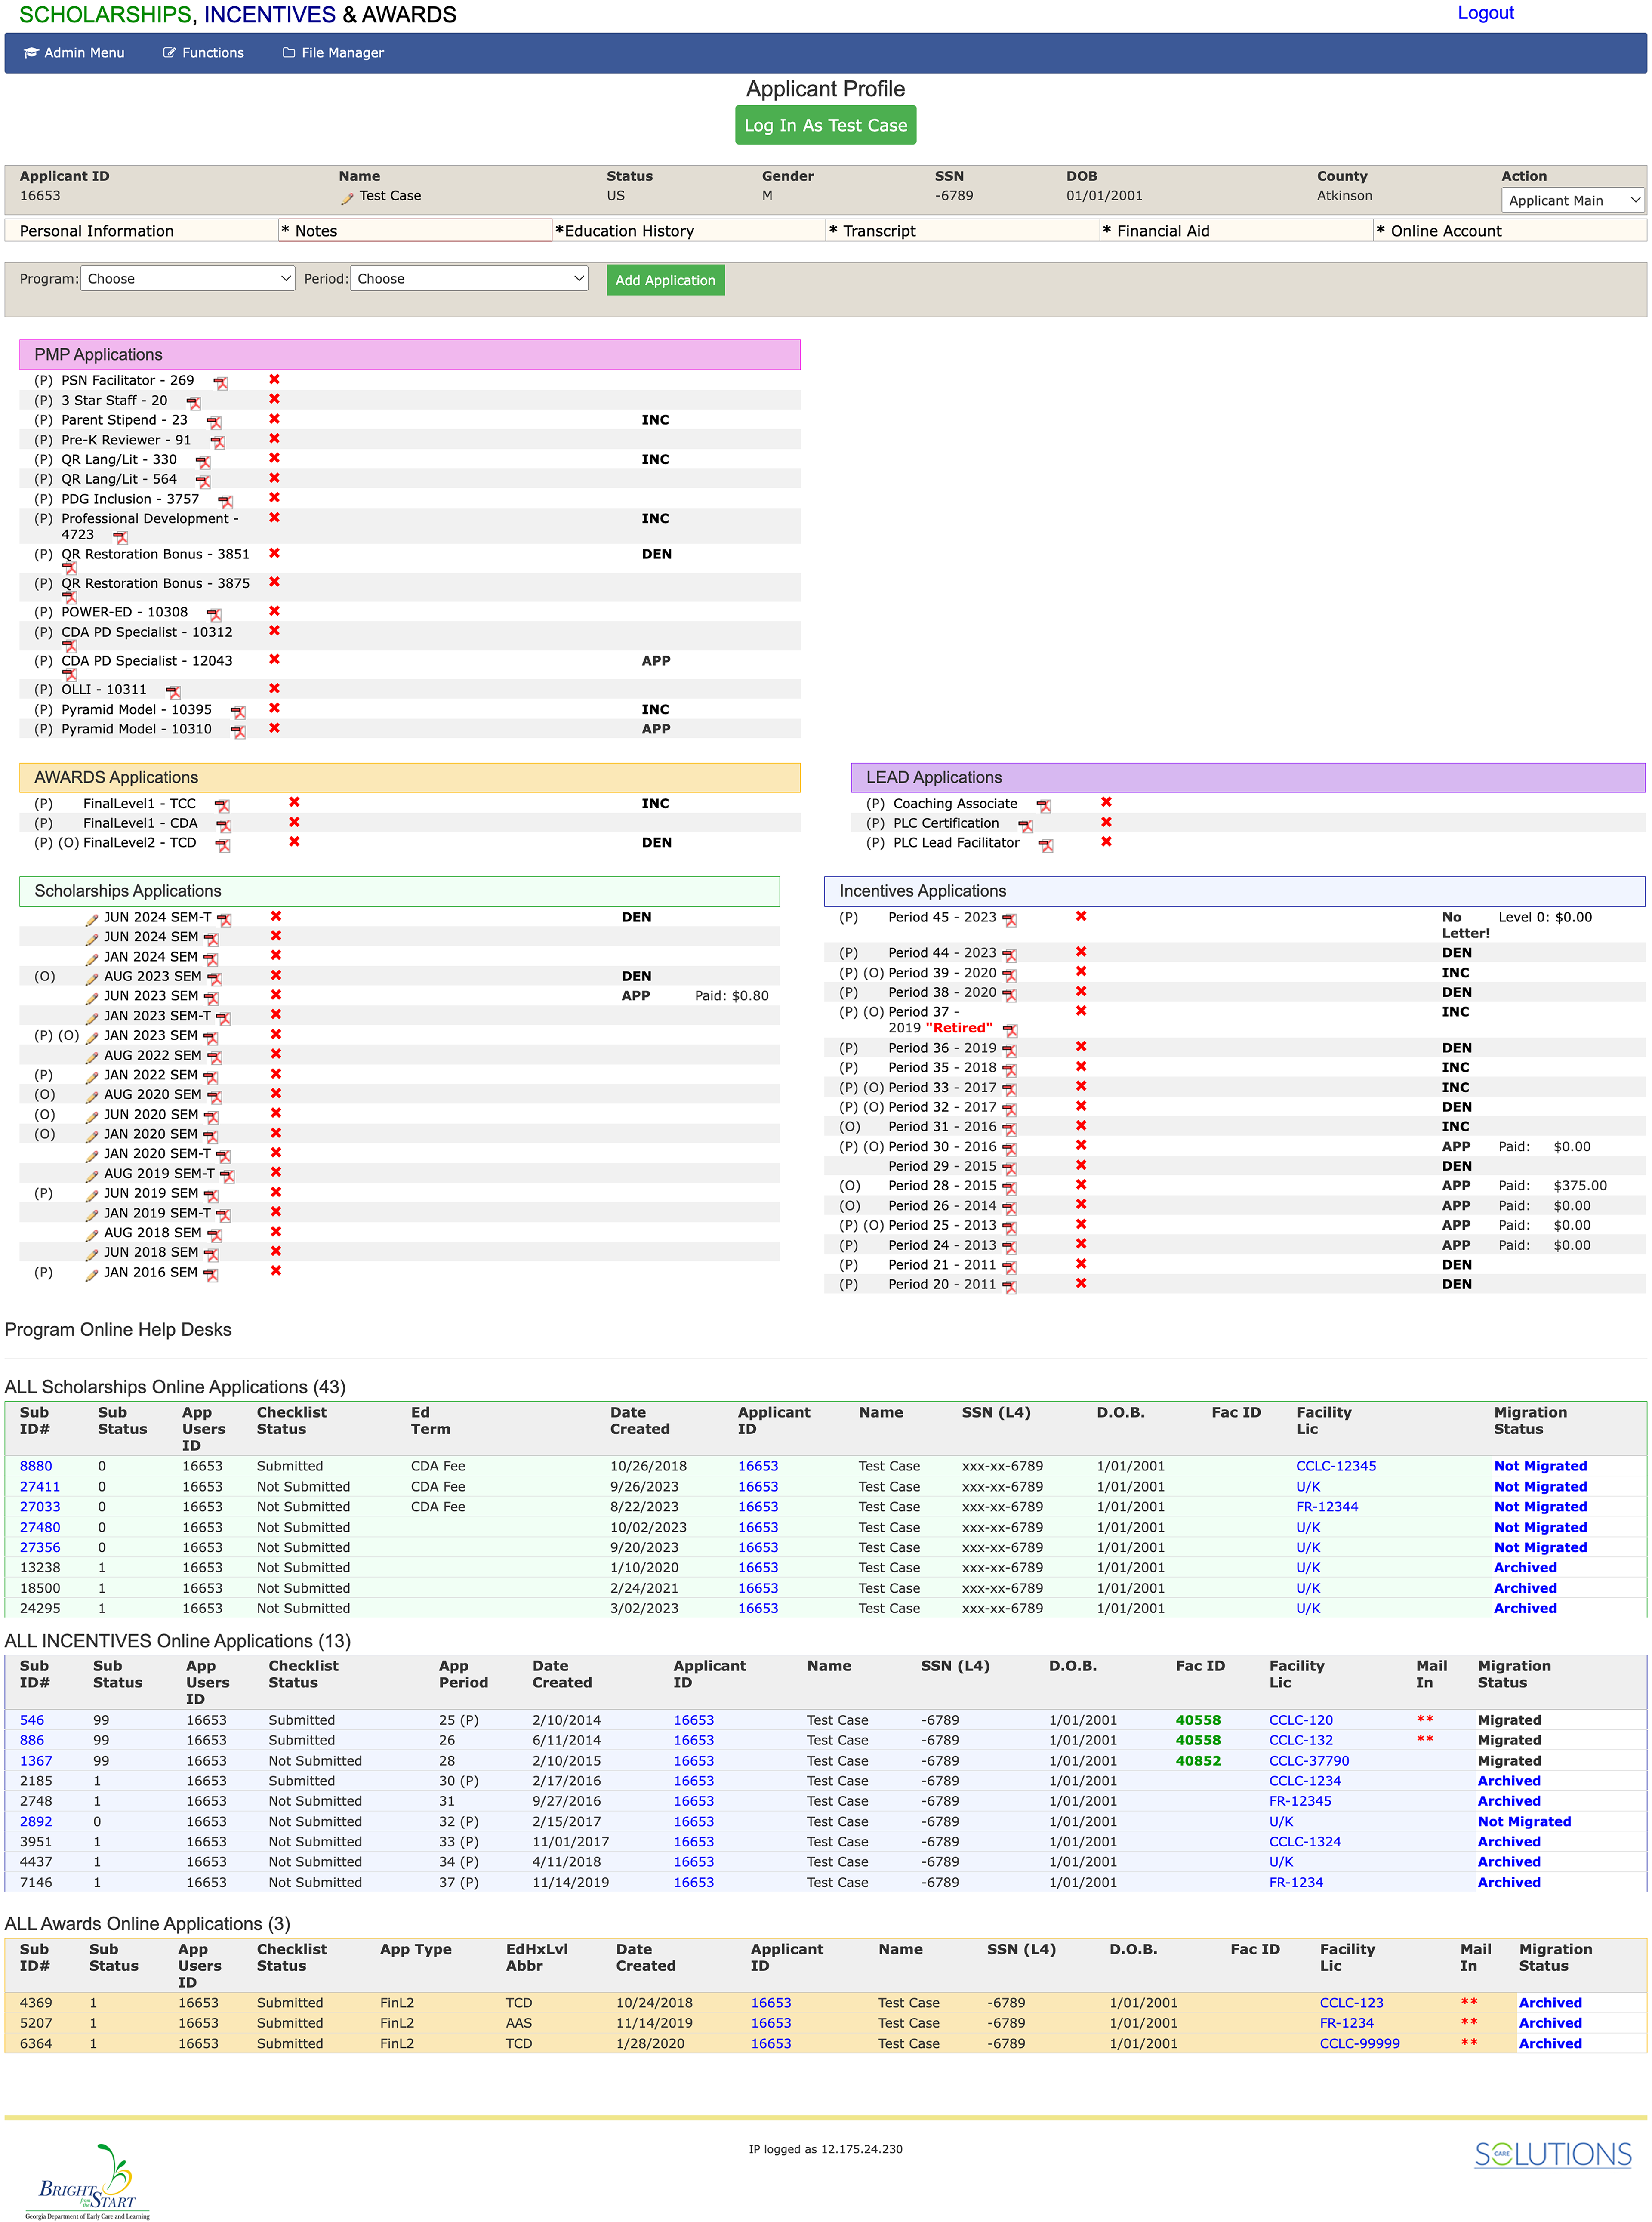Click the Log In As Test Case button

pos(825,125)
